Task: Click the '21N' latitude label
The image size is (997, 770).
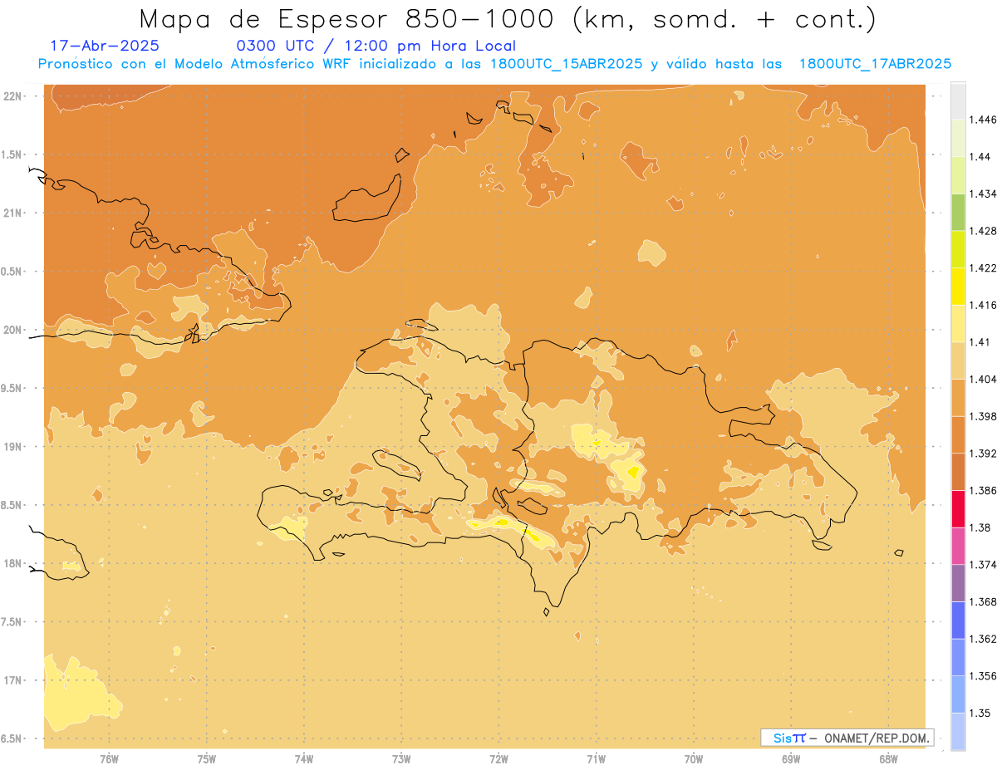Action: point(13,213)
